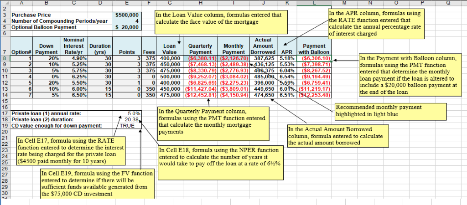
Task: Select the APR cell 6.54%
Action: (287, 77)
